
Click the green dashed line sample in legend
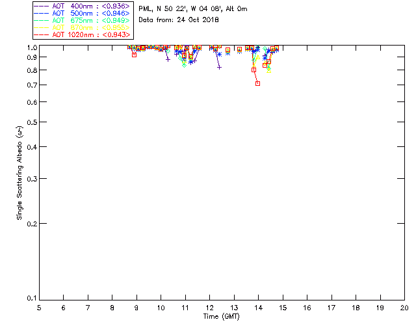[42, 20]
